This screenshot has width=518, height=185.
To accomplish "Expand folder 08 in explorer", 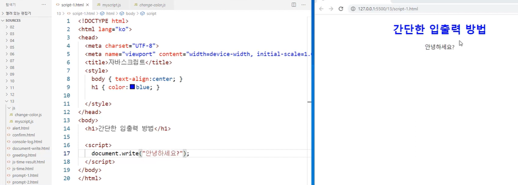I will (26, 67).
